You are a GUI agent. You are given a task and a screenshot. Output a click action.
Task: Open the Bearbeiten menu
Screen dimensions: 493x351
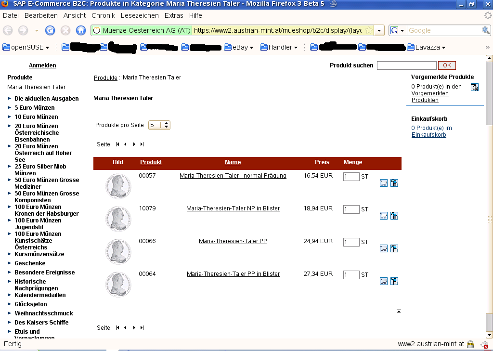(41, 15)
